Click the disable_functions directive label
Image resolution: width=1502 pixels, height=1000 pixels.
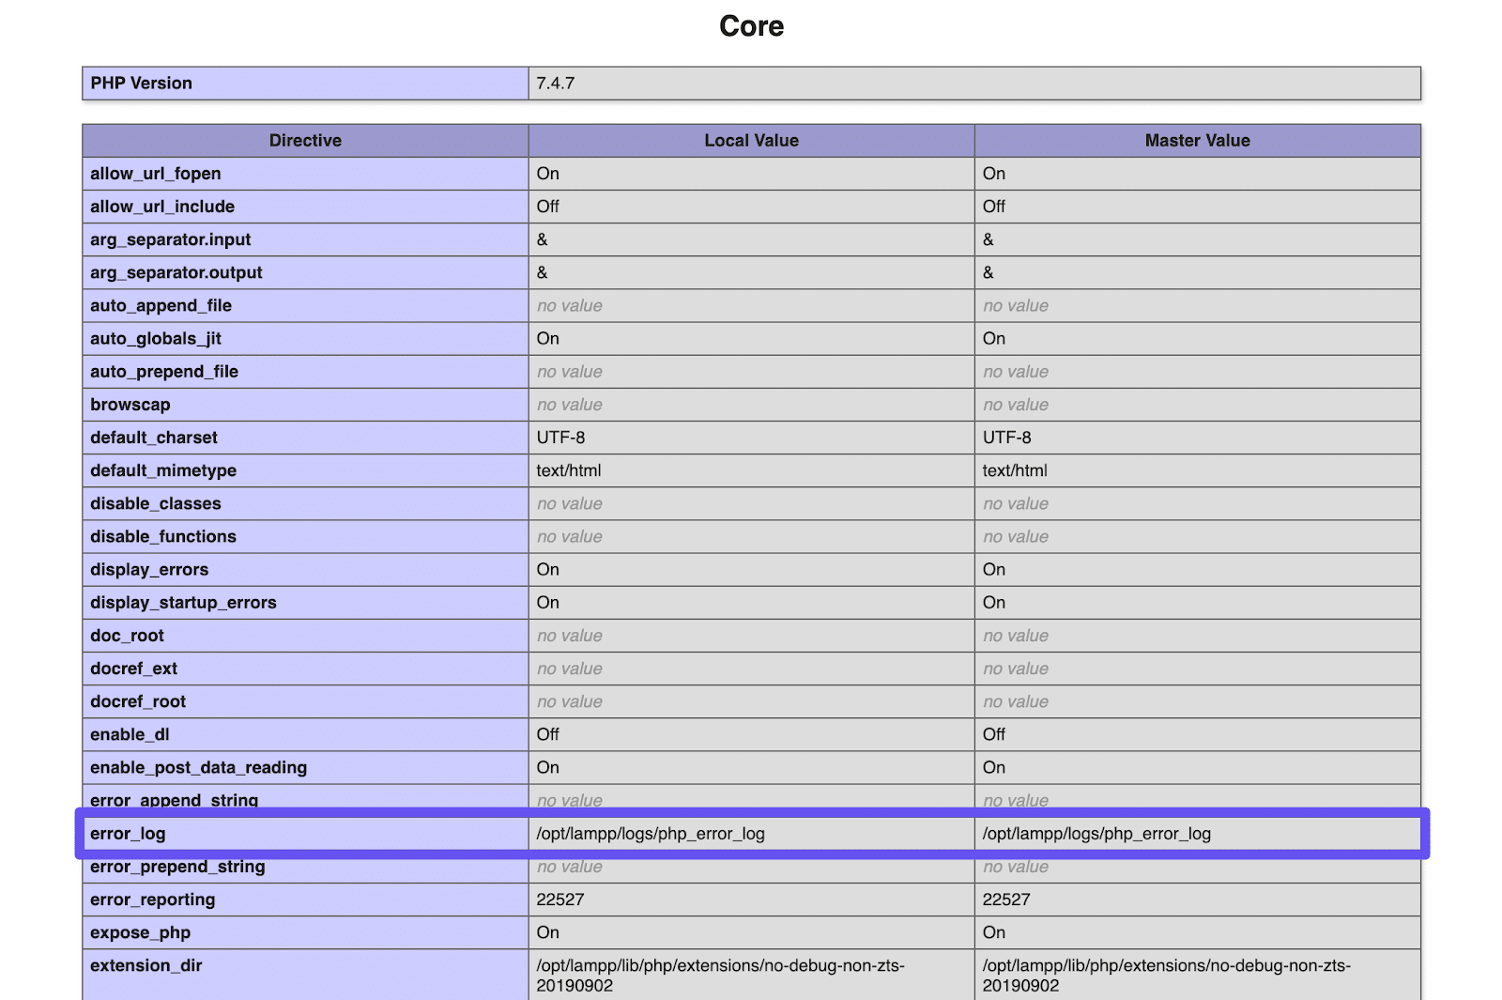click(163, 536)
